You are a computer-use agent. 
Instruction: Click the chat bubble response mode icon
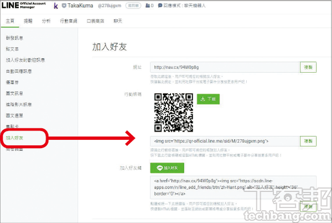pos(160,6)
